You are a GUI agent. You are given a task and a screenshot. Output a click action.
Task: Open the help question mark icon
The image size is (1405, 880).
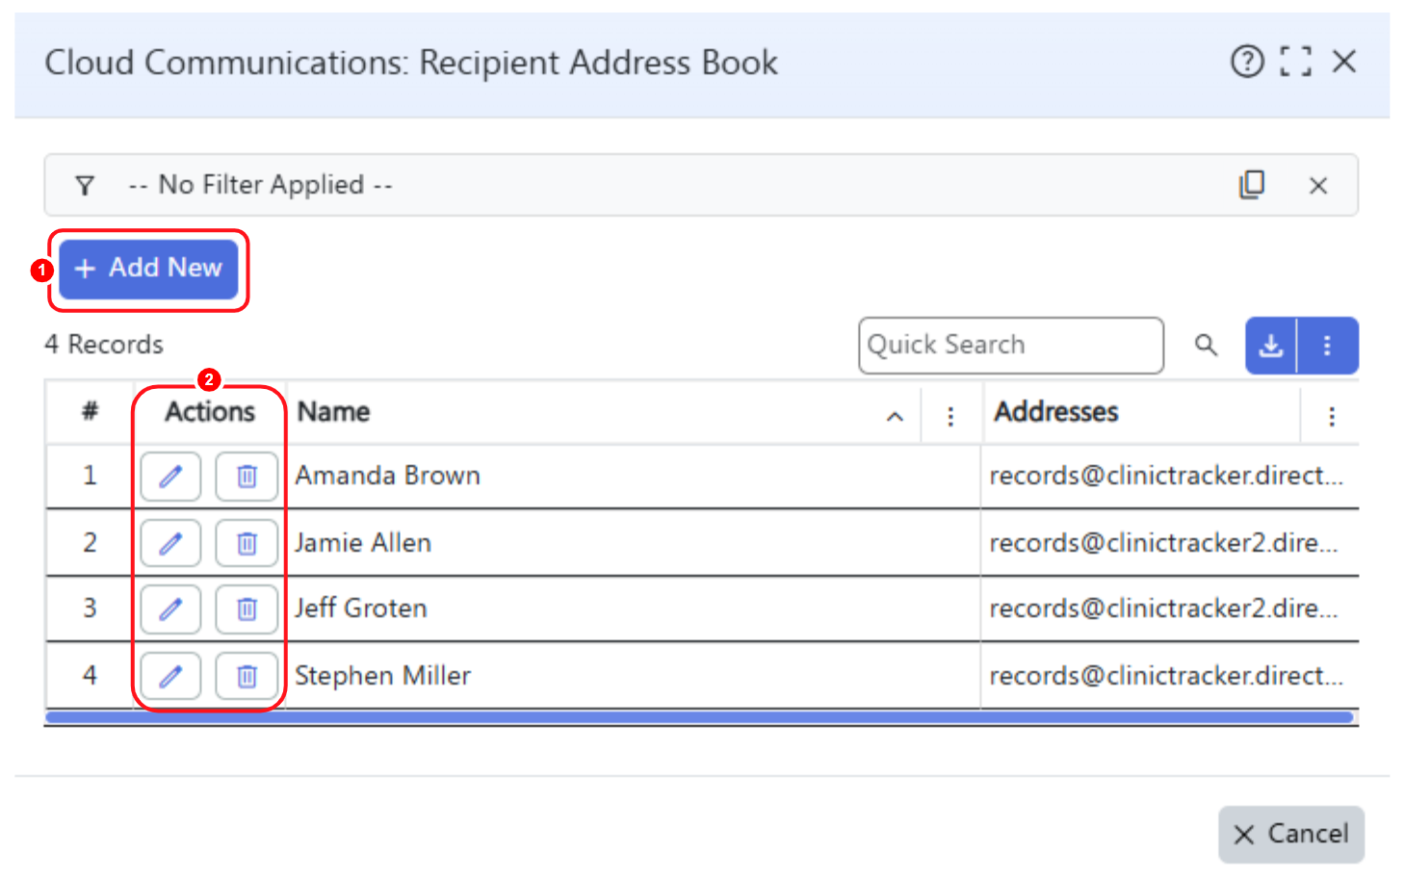point(1247,62)
